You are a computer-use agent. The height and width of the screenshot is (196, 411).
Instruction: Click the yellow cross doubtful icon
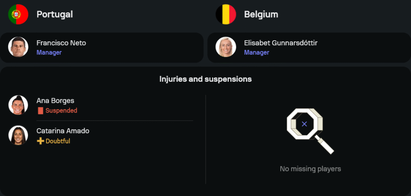[x=40, y=141]
